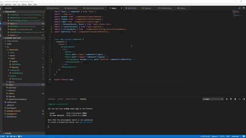Collapse the src folder

pyautogui.click(x=8, y=47)
